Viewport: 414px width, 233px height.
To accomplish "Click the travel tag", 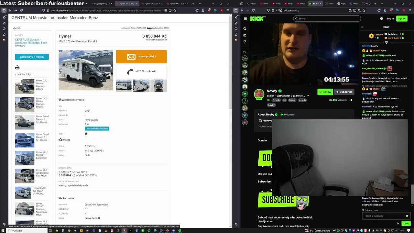I will (x=292, y=100).
